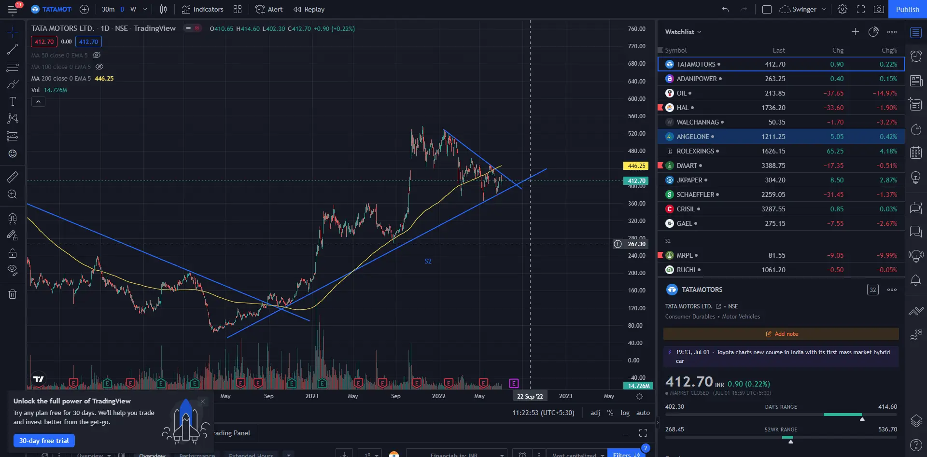The image size is (927, 457).
Task: Select ANGELONE in the watchlist
Action: click(693, 137)
